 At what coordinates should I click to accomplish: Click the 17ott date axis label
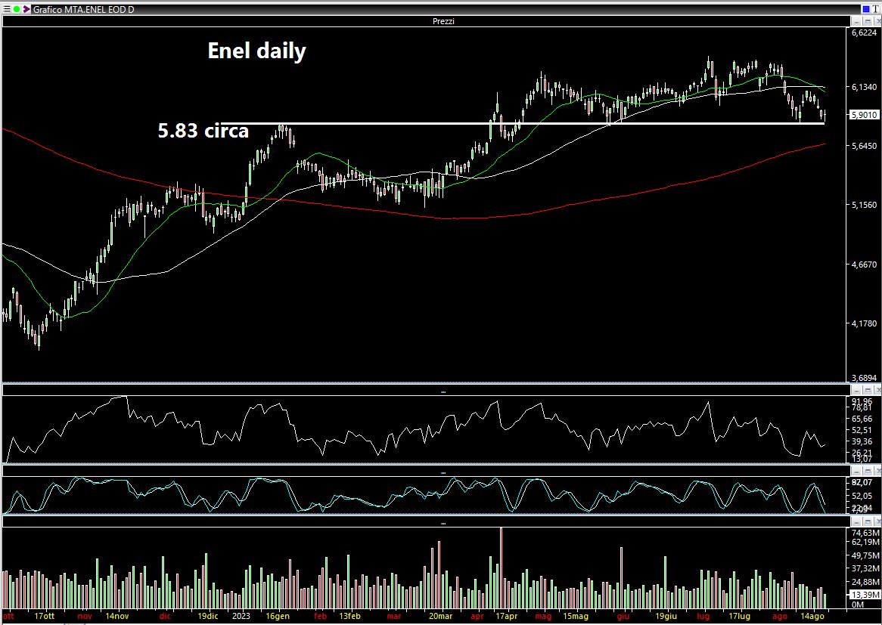click(x=45, y=616)
